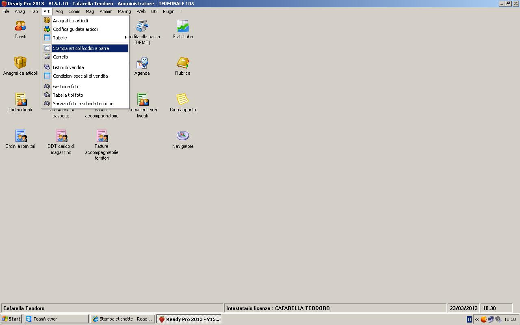Open the Vendita alla cassa (DEMO) icon
This screenshot has width=520, height=325.
click(x=142, y=26)
